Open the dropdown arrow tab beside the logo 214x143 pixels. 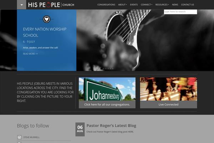tap(21, 5)
